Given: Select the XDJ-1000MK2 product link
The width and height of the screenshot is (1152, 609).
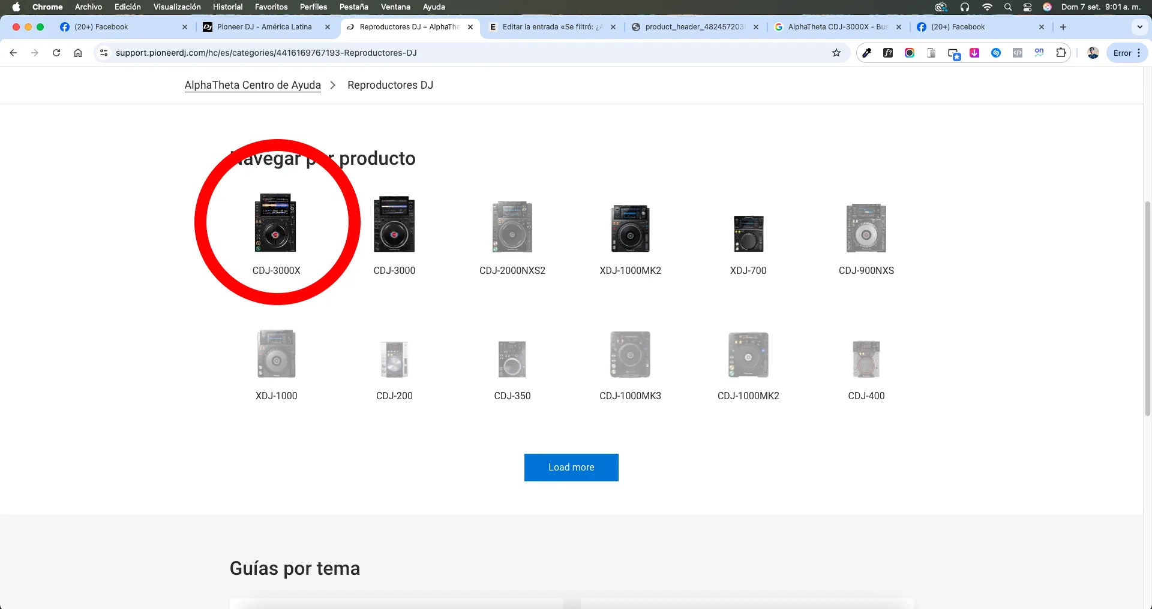Looking at the screenshot, I should pos(630,270).
